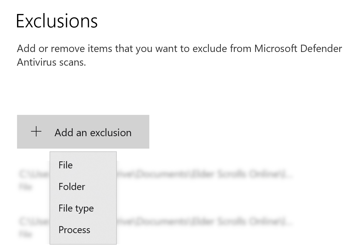Choose Folder in the exclusion type menu

tap(72, 187)
